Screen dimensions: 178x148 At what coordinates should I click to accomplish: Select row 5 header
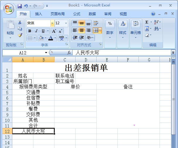(x=7, y=92)
